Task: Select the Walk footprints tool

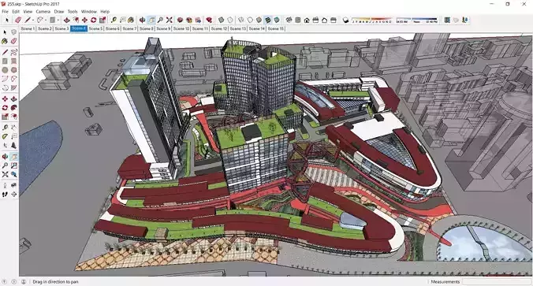Action: coord(5,195)
